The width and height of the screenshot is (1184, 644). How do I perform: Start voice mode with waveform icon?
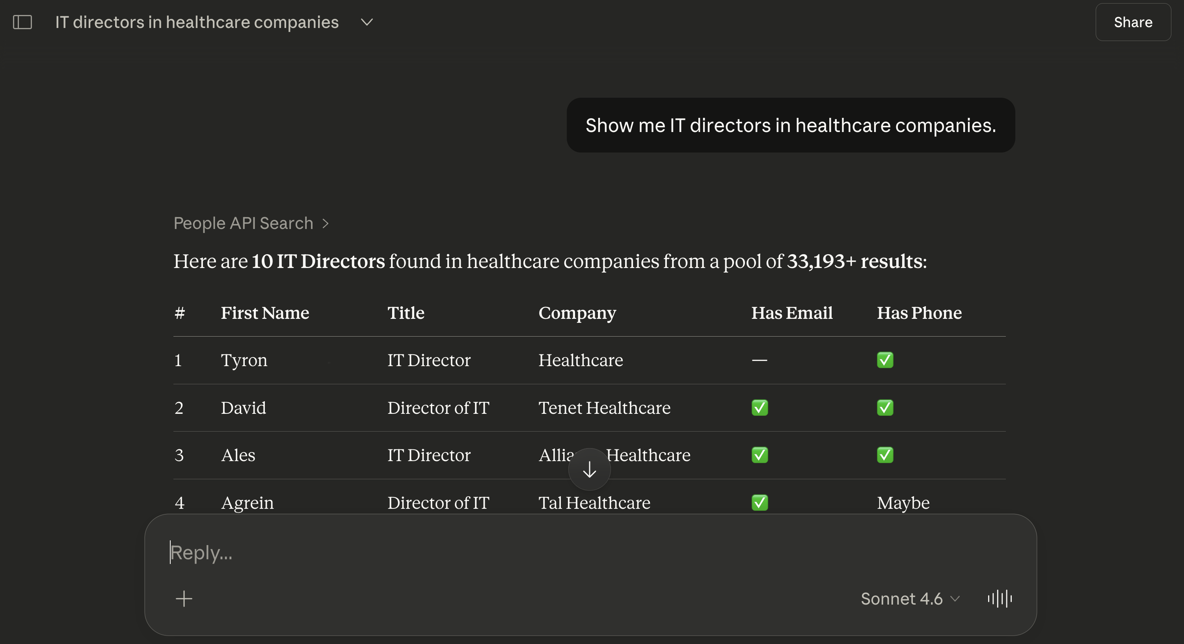tap(1000, 599)
